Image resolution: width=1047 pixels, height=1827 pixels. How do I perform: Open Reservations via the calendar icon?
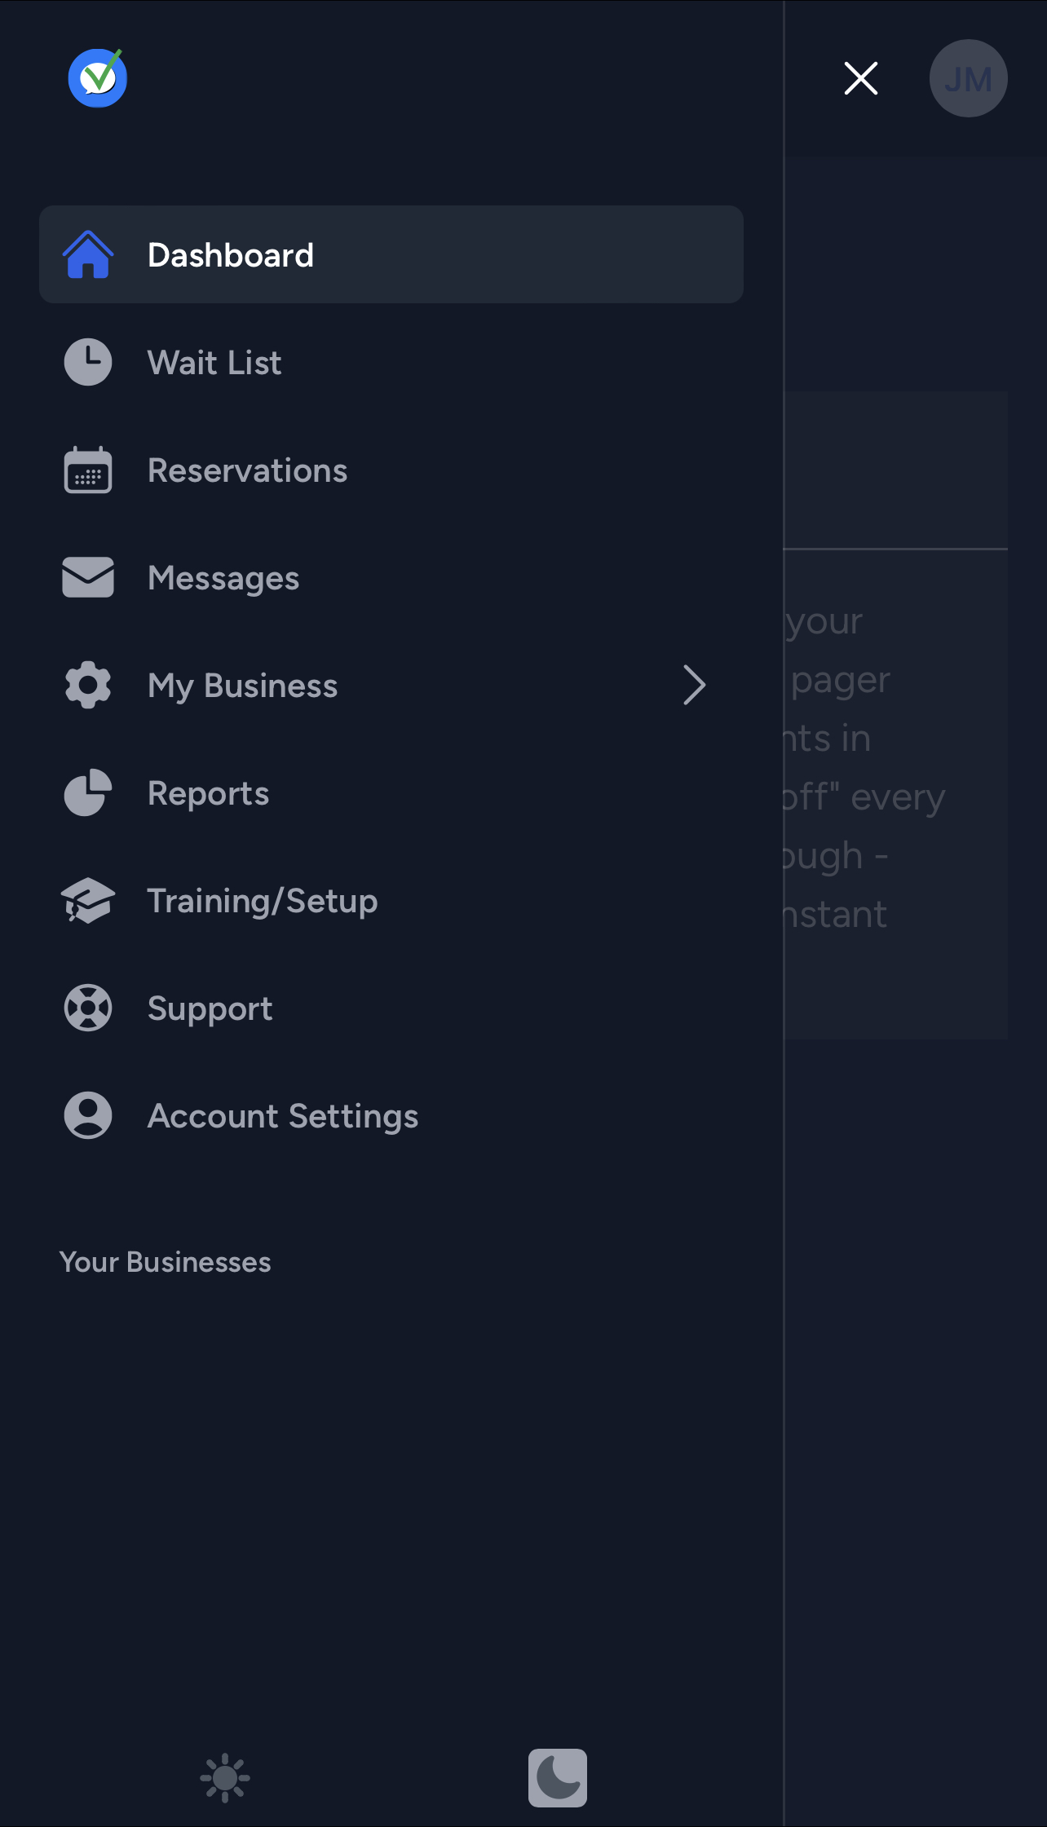pyautogui.click(x=87, y=470)
